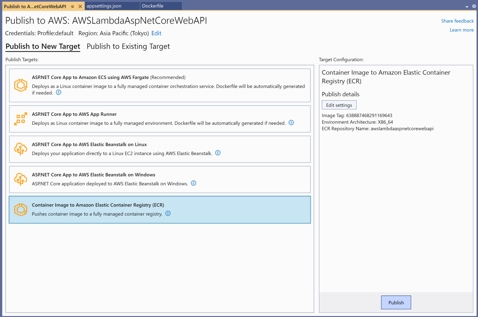Select ASP.NET Core App to AWS App Runner
Viewport: 478px width, 317px height.
point(160,119)
